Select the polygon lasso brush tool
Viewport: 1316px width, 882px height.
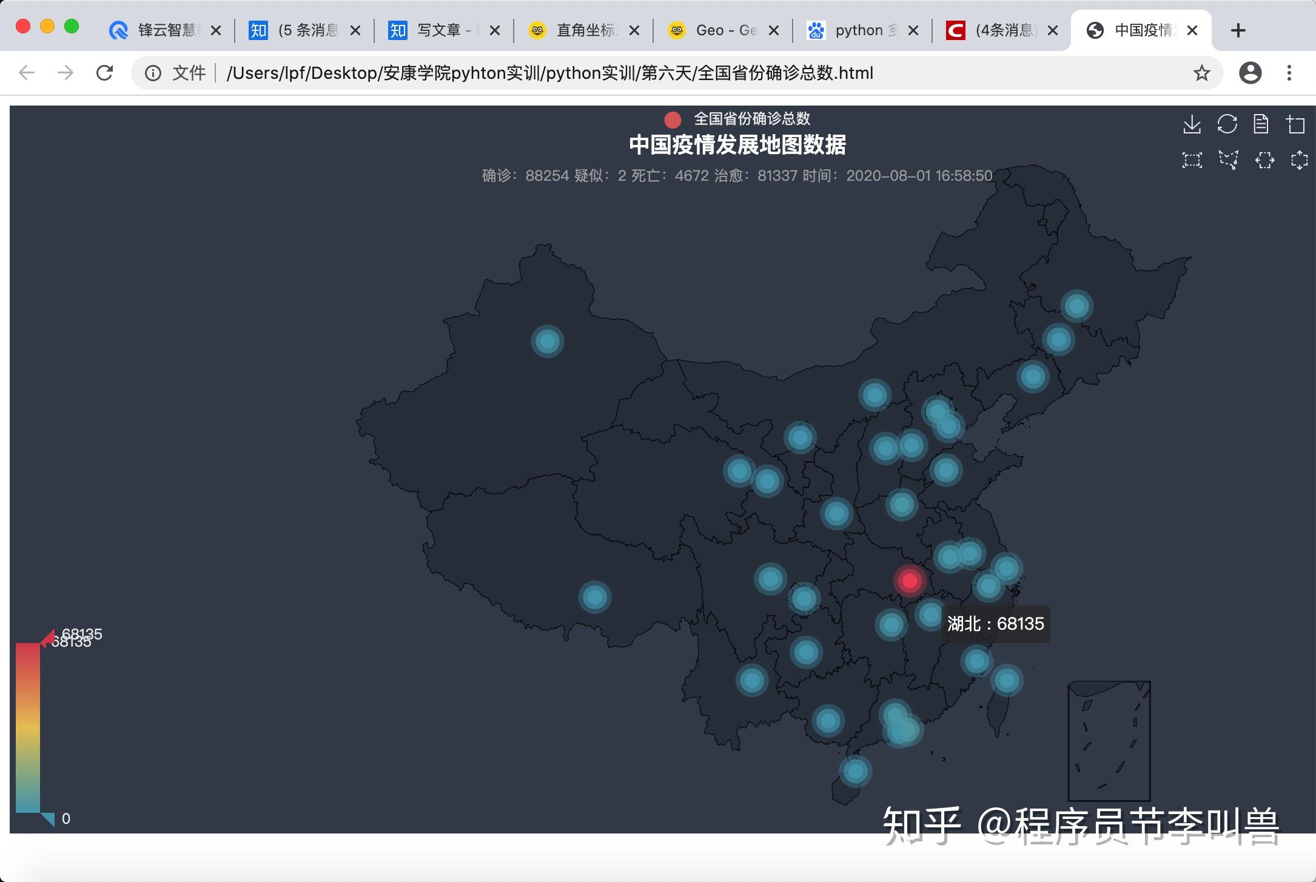[x=1227, y=160]
